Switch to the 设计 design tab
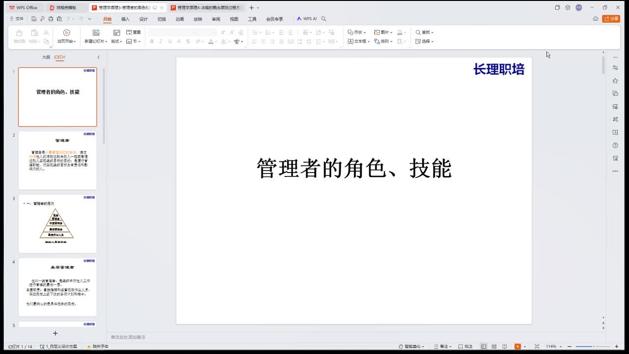Viewport: 629px width, 354px height. [143, 19]
